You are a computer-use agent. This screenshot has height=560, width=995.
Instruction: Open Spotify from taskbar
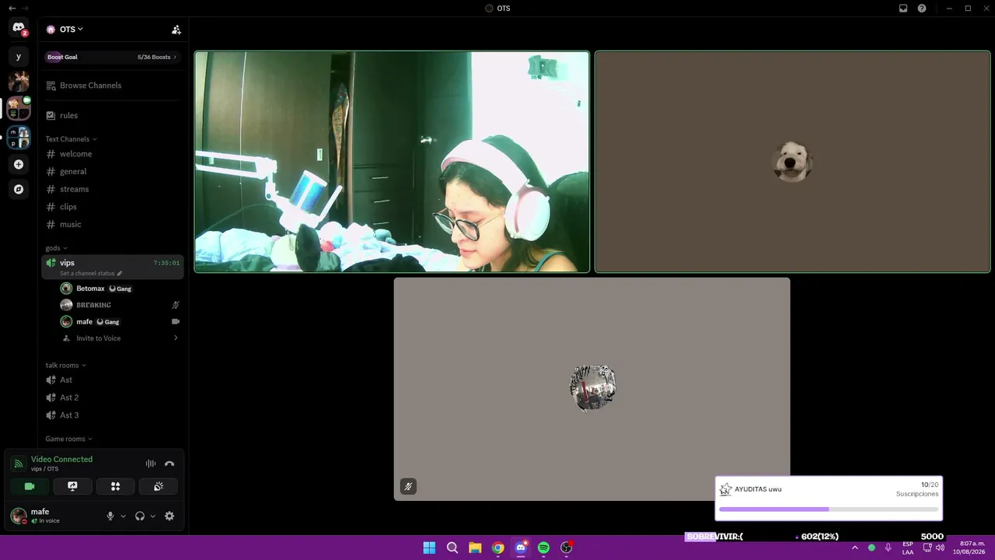click(543, 548)
